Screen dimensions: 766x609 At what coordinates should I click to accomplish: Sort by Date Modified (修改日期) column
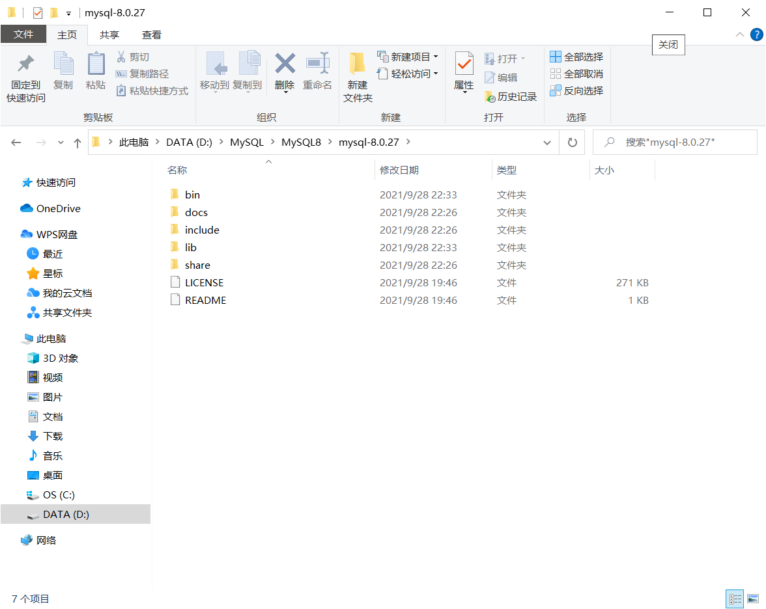coord(399,170)
